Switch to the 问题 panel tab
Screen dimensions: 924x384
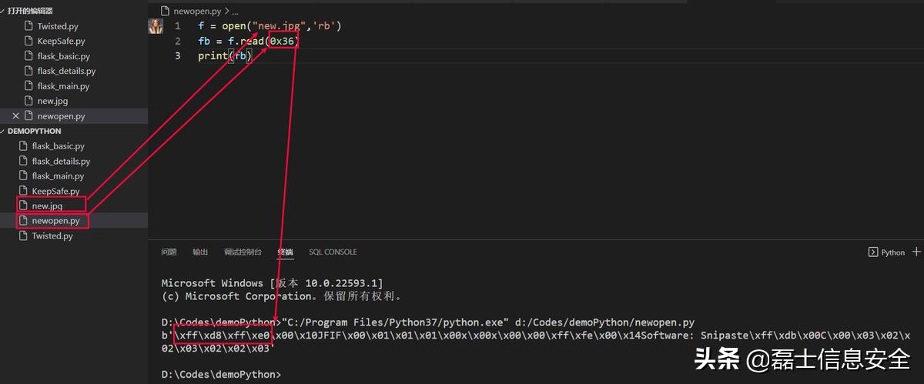pyautogui.click(x=169, y=252)
